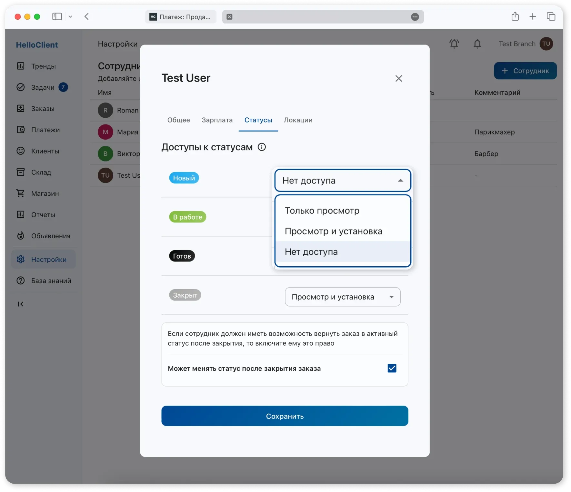Select the Просмотр и установка option
Screen dimensions: 571x492
[333, 231]
